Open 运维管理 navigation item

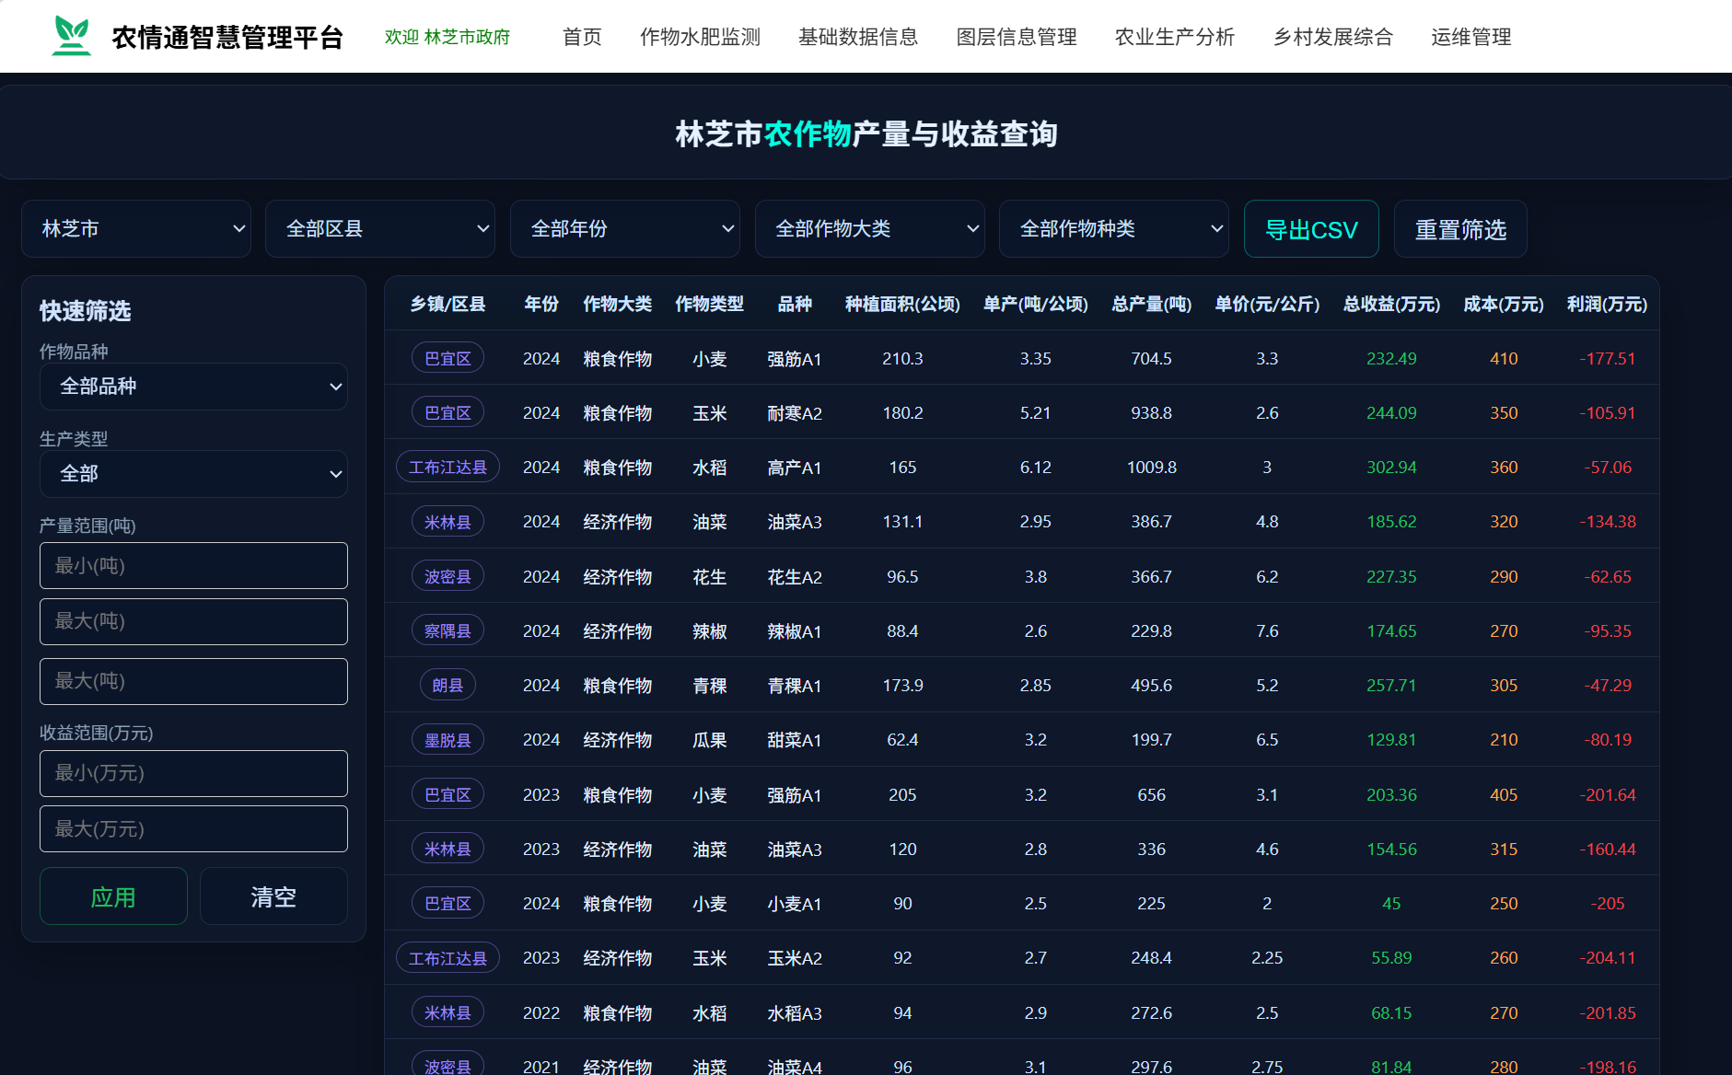tap(1471, 37)
